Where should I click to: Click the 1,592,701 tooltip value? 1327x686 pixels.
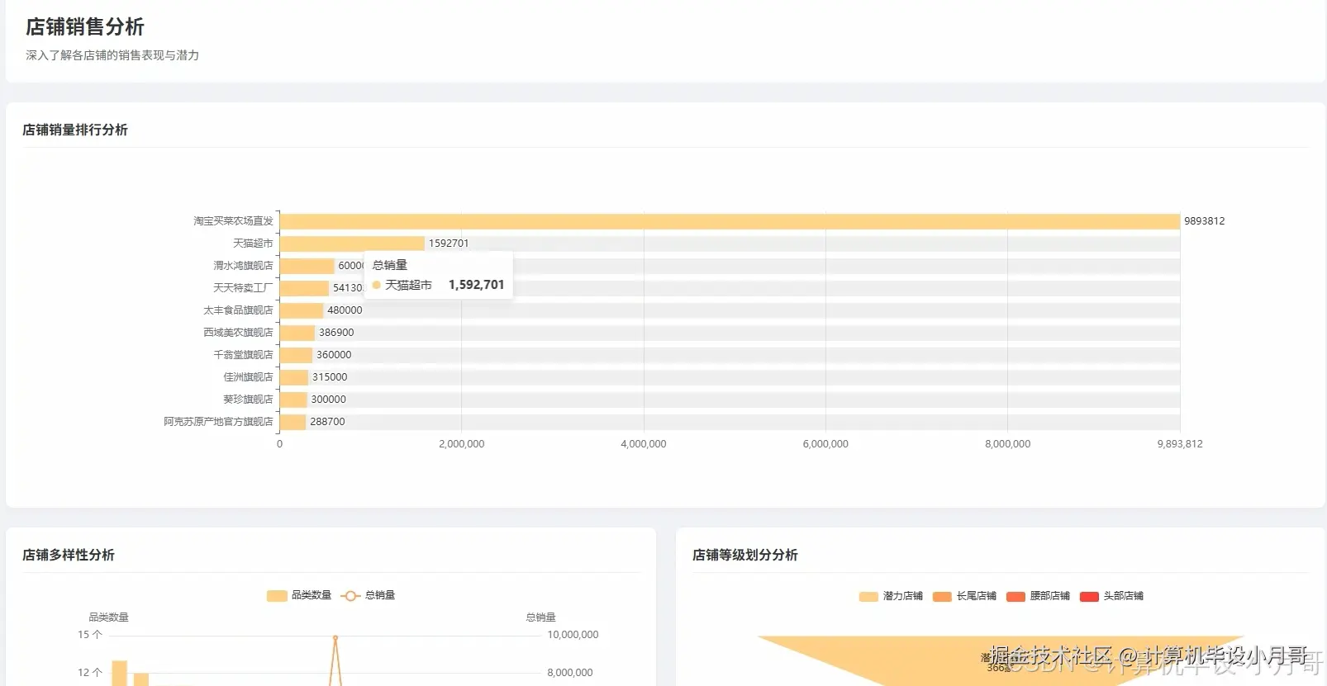[476, 285]
